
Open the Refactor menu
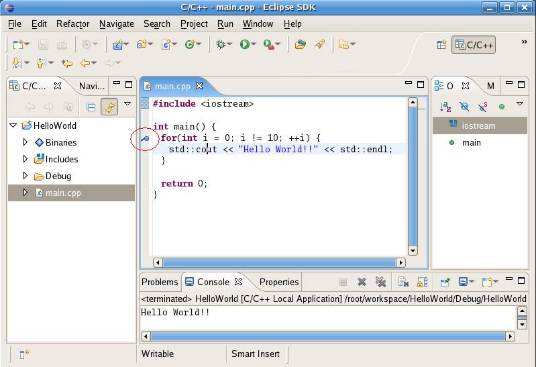[x=72, y=23]
